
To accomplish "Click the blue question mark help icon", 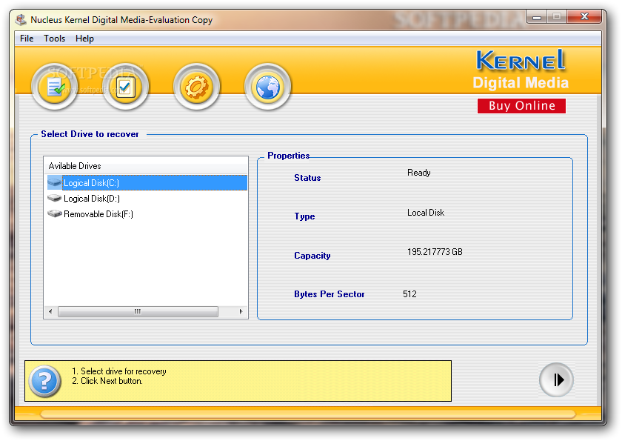I will tap(45, 381).
